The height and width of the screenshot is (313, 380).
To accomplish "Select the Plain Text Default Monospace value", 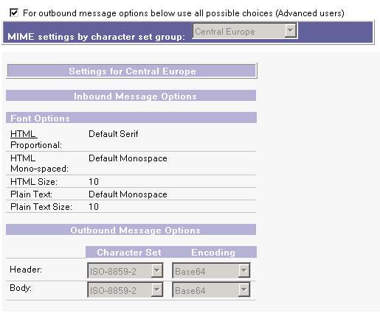I will (x=128, y=194).
